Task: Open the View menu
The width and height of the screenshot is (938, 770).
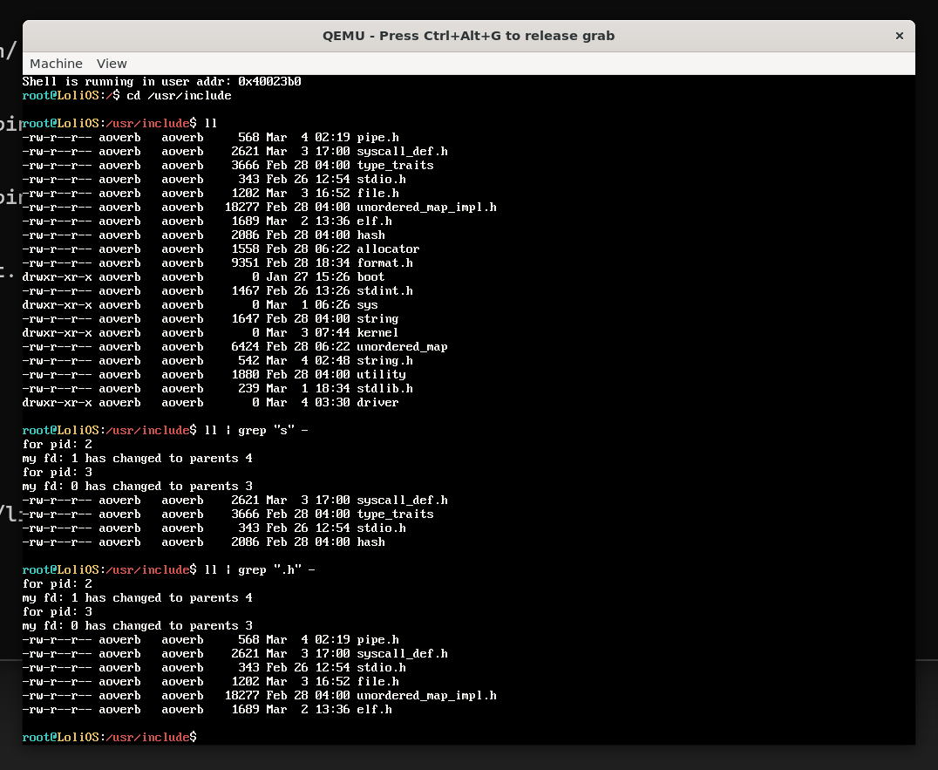Action: click(x=112, y=64)
